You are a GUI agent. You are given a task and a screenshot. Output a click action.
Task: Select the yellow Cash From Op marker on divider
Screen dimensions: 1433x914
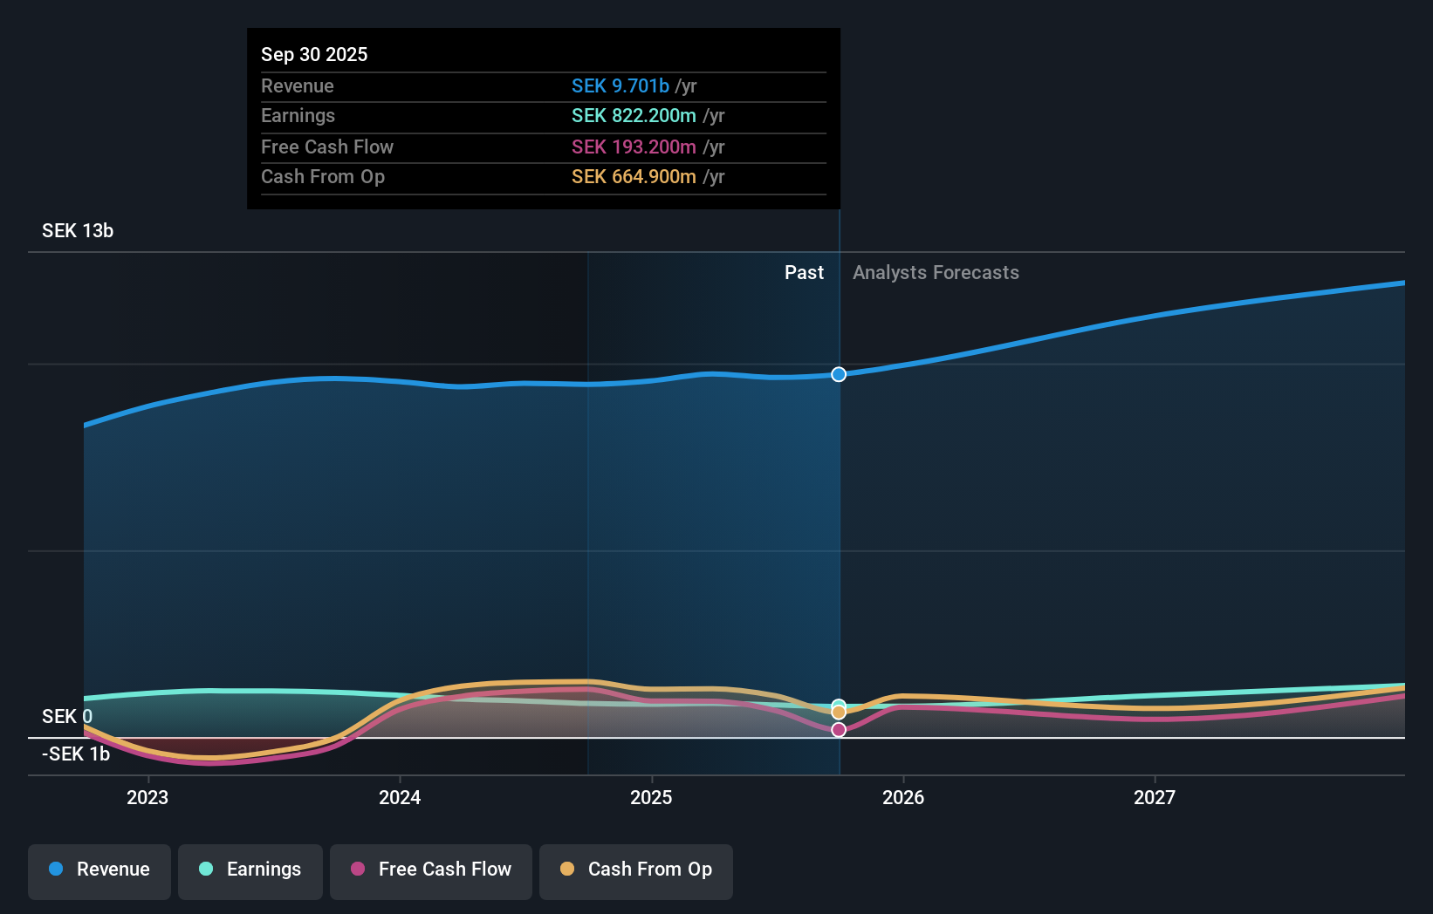pyautogui.click(x=839, y=712)
